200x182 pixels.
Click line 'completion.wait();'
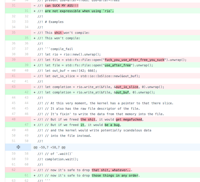point(58,159)
